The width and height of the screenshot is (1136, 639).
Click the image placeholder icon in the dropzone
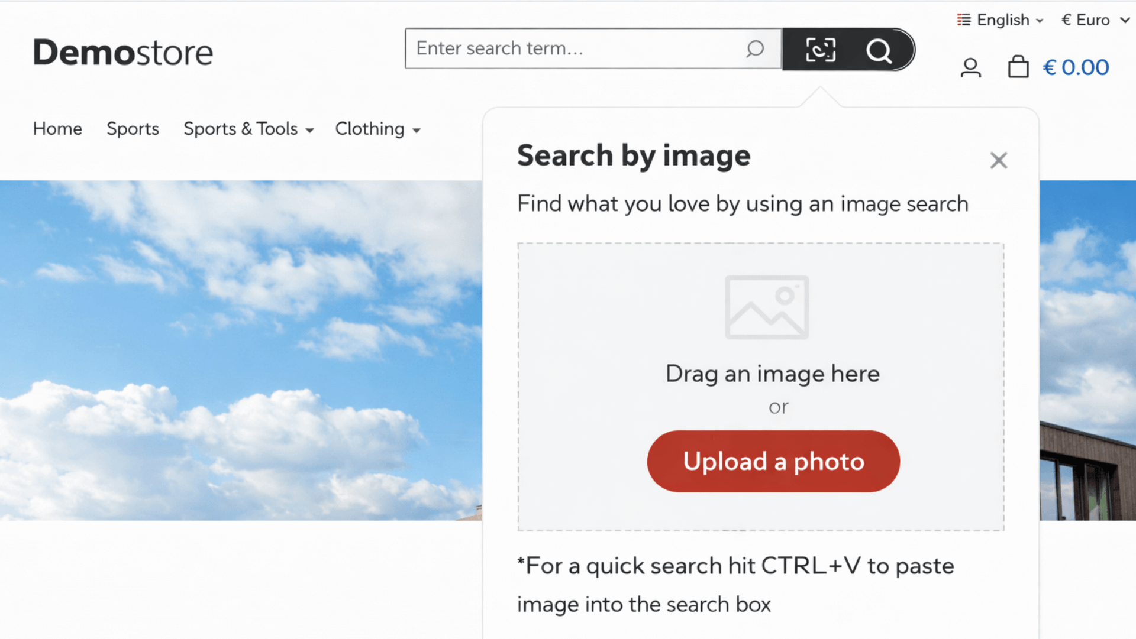(x=766, y=306)
